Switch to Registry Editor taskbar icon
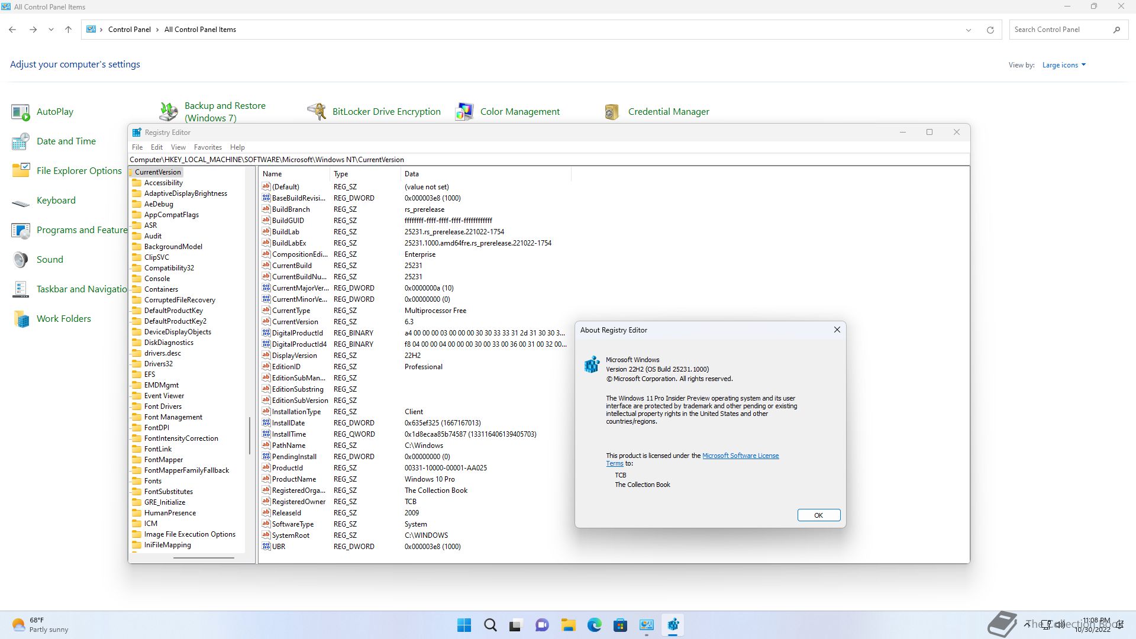The width and height of the screenshot is (1136, 639). pos(673,625)
